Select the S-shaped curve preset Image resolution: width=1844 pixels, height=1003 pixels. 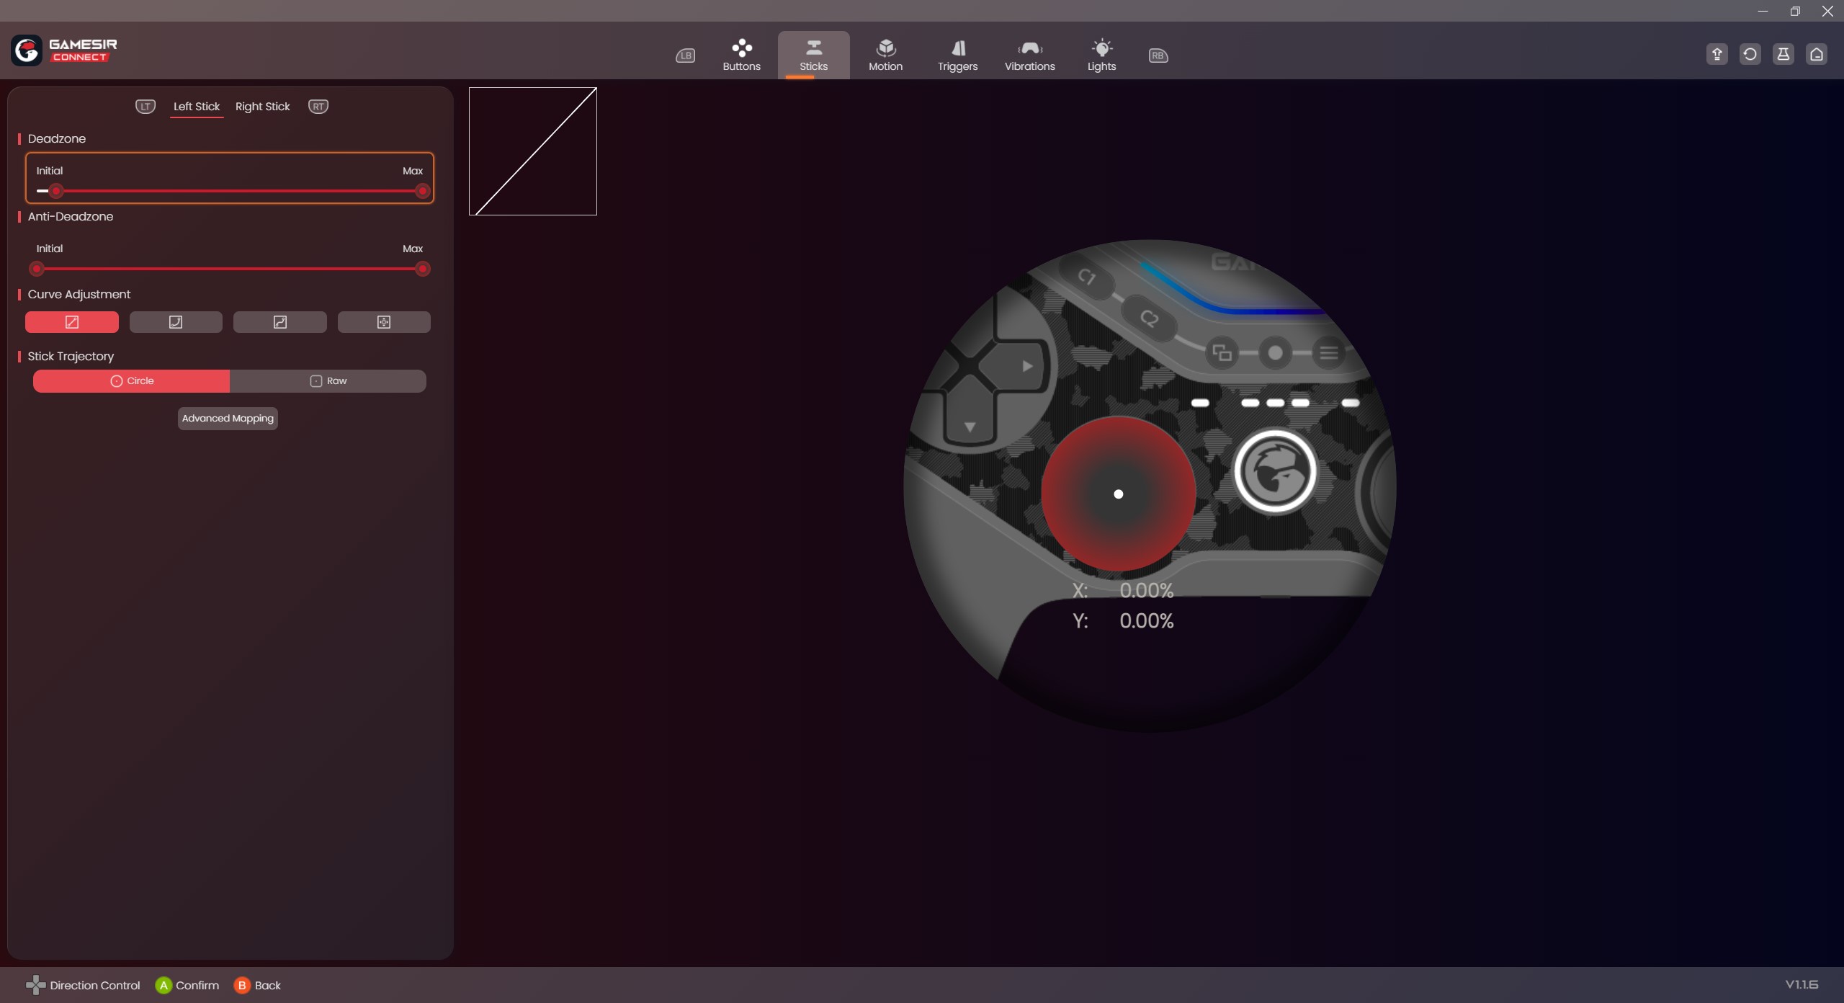point(280,322)
